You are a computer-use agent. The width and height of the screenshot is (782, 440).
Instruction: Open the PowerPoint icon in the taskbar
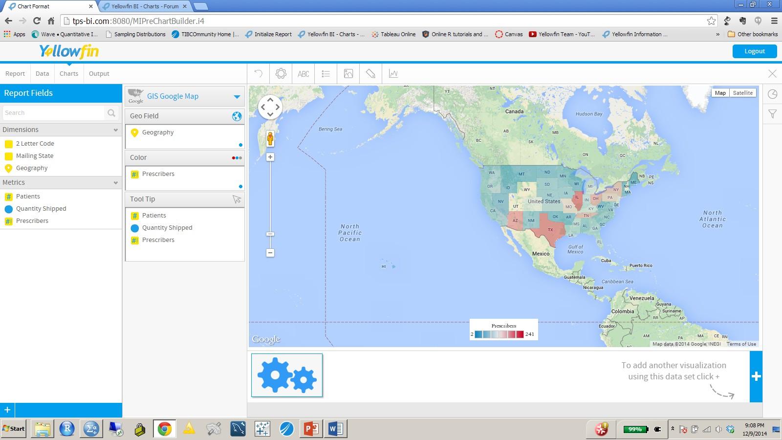pos(311,429)
